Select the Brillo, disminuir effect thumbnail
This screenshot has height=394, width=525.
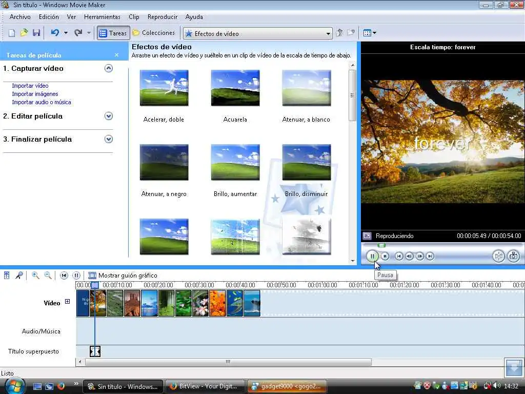pos(307,162)
